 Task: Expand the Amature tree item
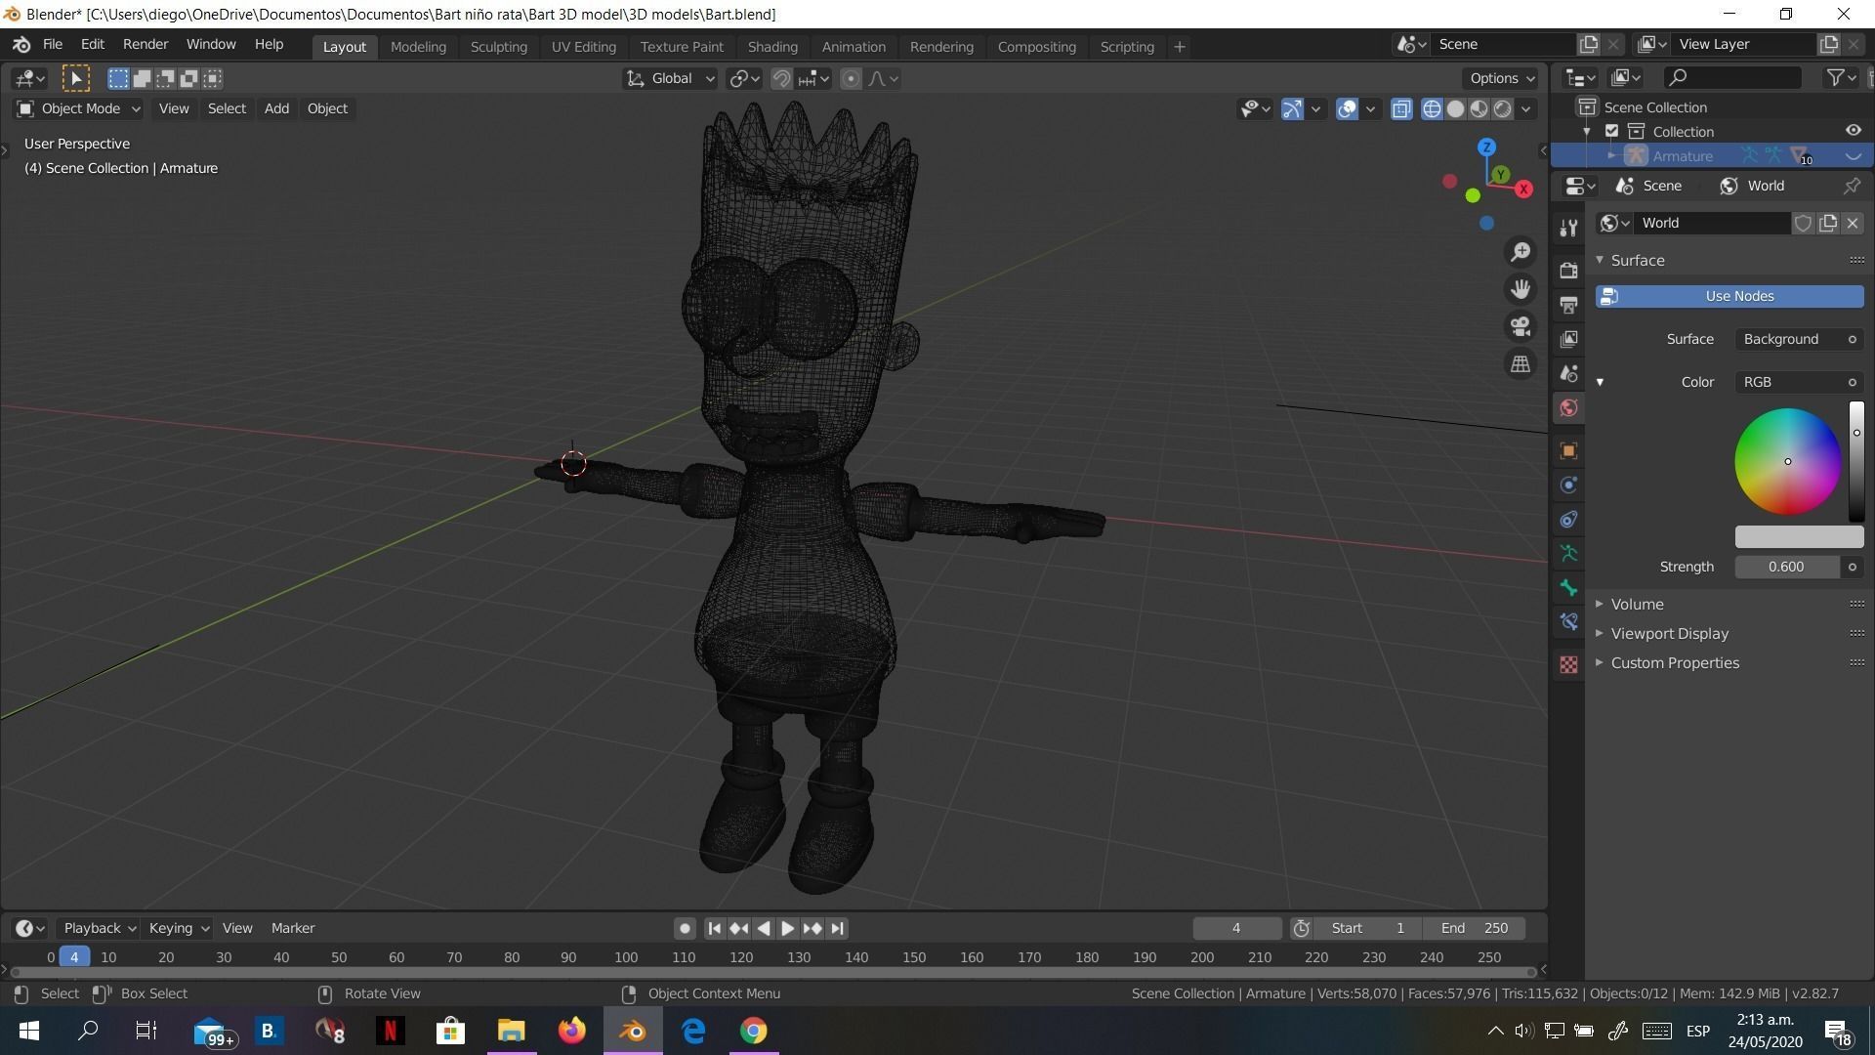(1611, 156)
